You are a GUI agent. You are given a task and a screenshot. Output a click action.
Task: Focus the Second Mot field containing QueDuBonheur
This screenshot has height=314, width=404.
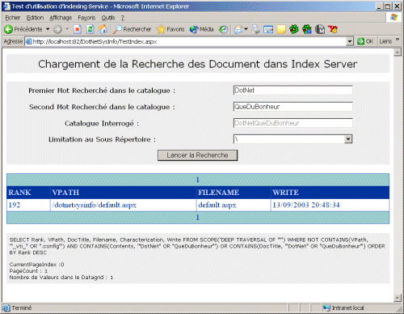pos(292,107)
